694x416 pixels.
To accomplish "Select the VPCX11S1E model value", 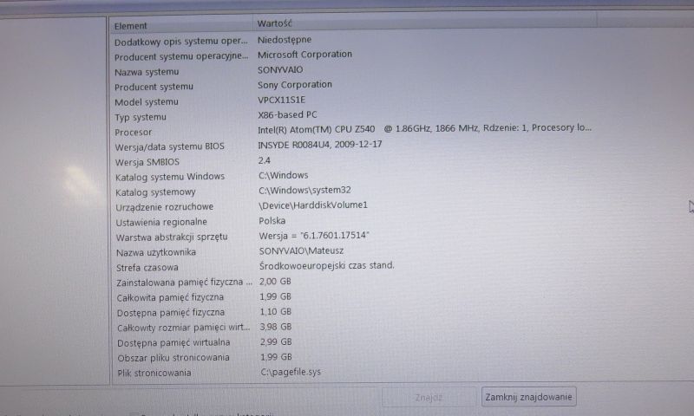I will click(x=281, y=100).
